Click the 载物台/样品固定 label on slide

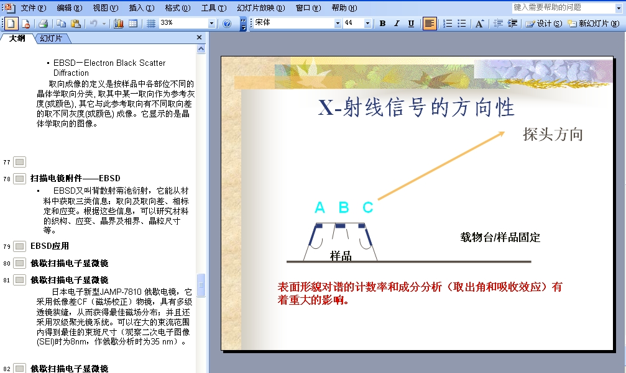tap(500, 238)
